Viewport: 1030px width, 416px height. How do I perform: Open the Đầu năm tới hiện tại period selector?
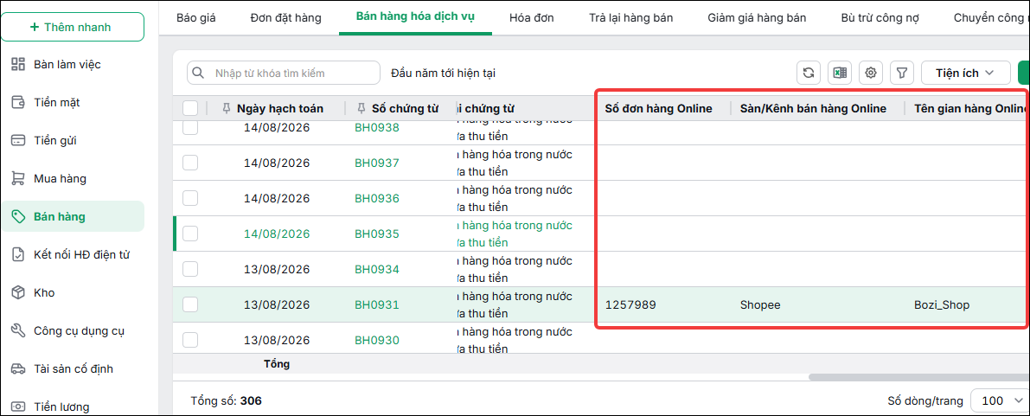443,73
